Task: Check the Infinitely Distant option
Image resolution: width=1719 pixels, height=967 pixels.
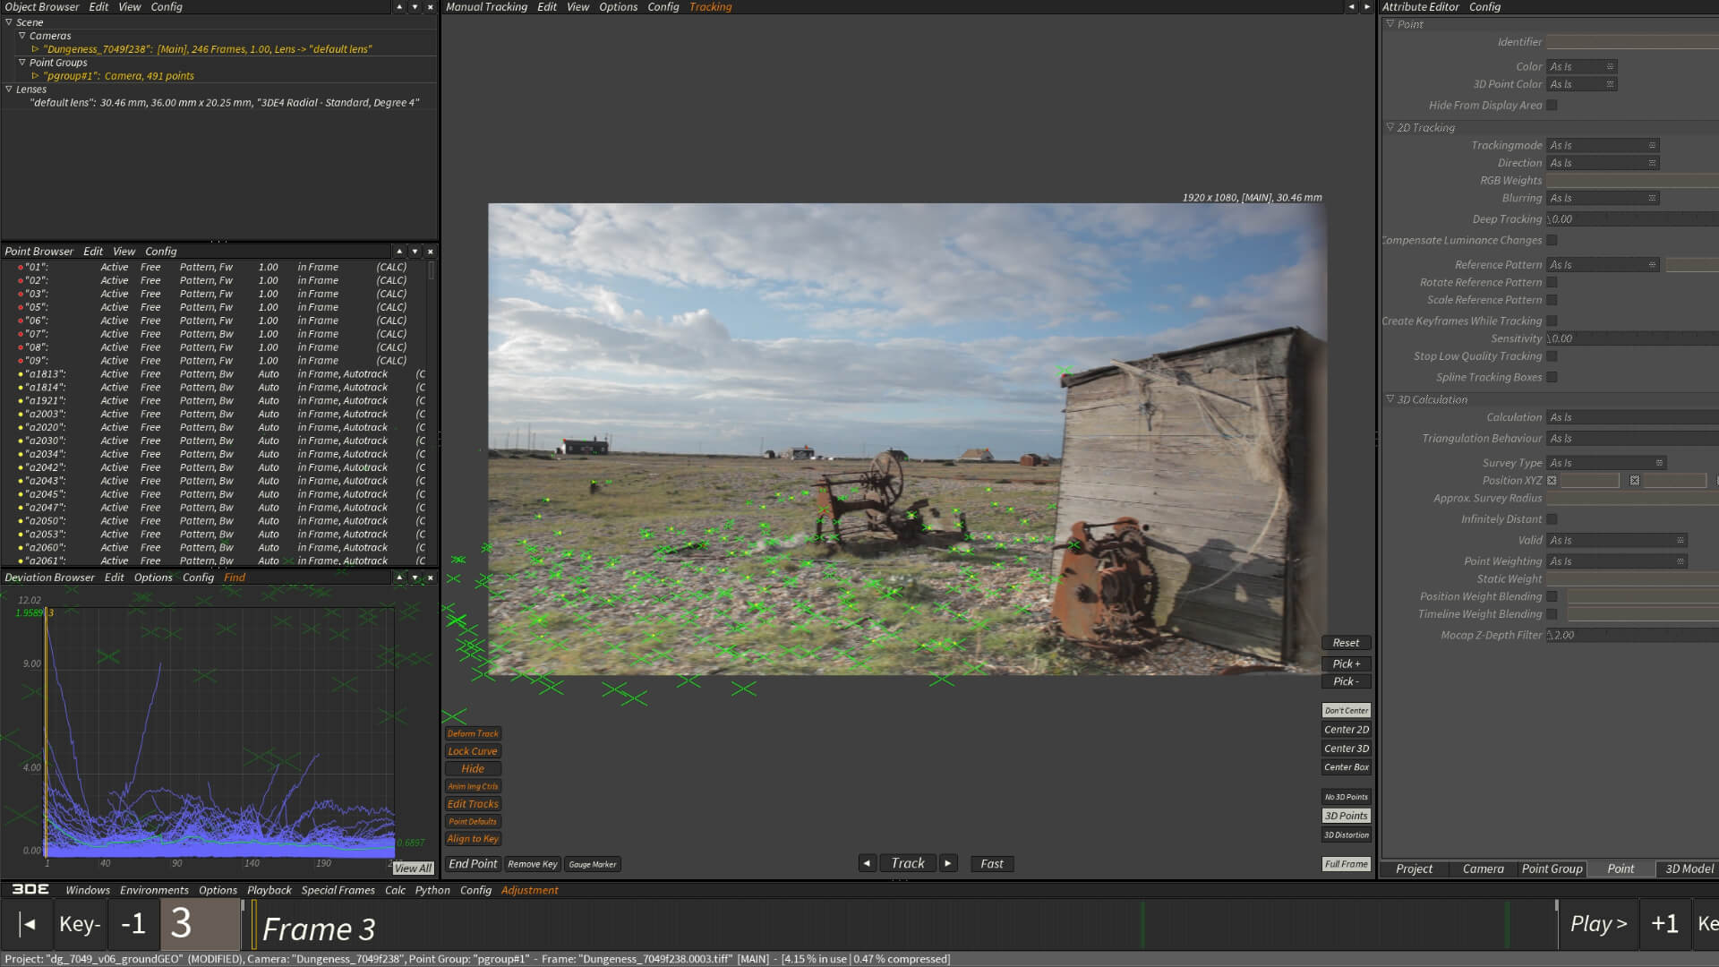Action: click(x=1552, y=519)
